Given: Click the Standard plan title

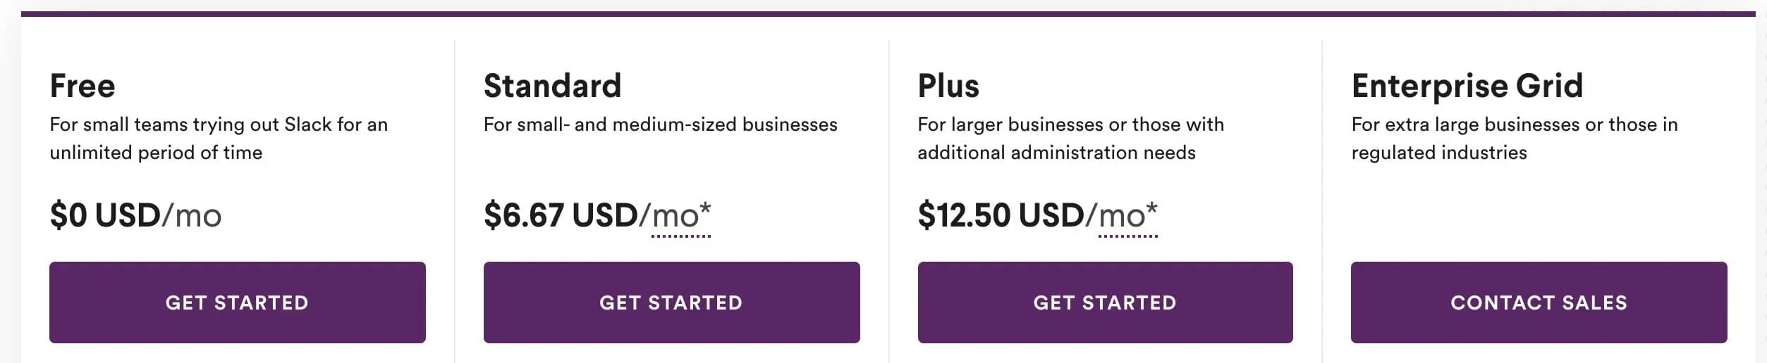Looking at the screenshot, I should pyautogui.click(x=552, y=86).
